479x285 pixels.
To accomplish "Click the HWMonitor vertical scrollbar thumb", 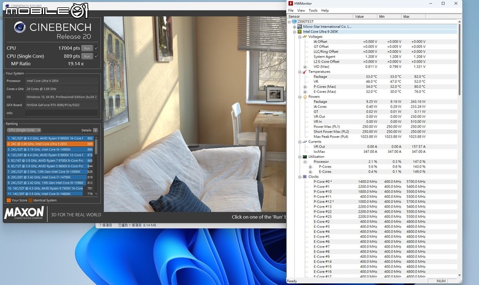I will point(459,60).
